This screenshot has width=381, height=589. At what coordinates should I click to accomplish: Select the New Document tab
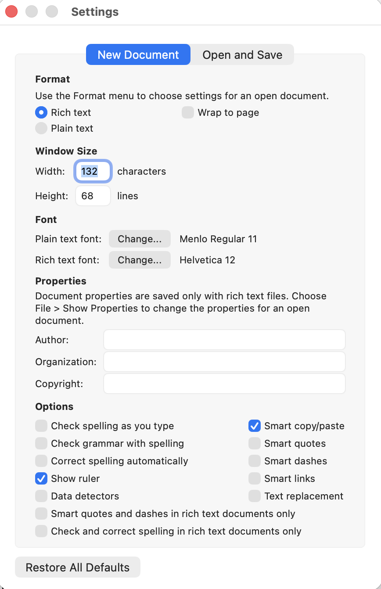(x=138, y=54)
